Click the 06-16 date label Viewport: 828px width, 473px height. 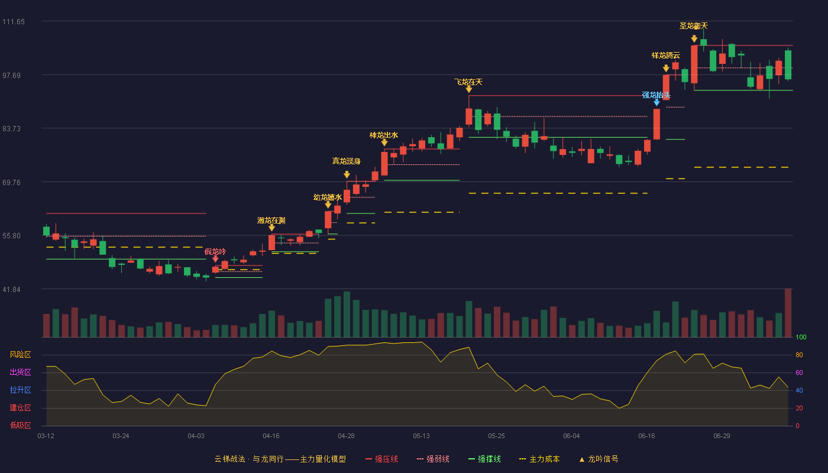[x=646, y=436]
